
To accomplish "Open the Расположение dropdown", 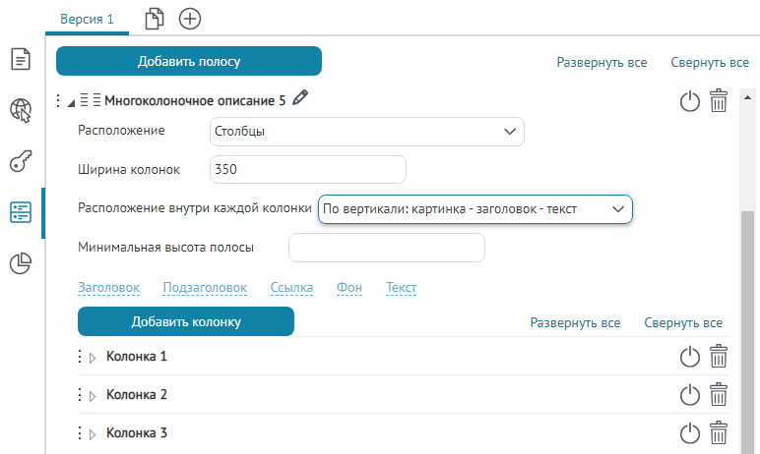I will [366, 131].
